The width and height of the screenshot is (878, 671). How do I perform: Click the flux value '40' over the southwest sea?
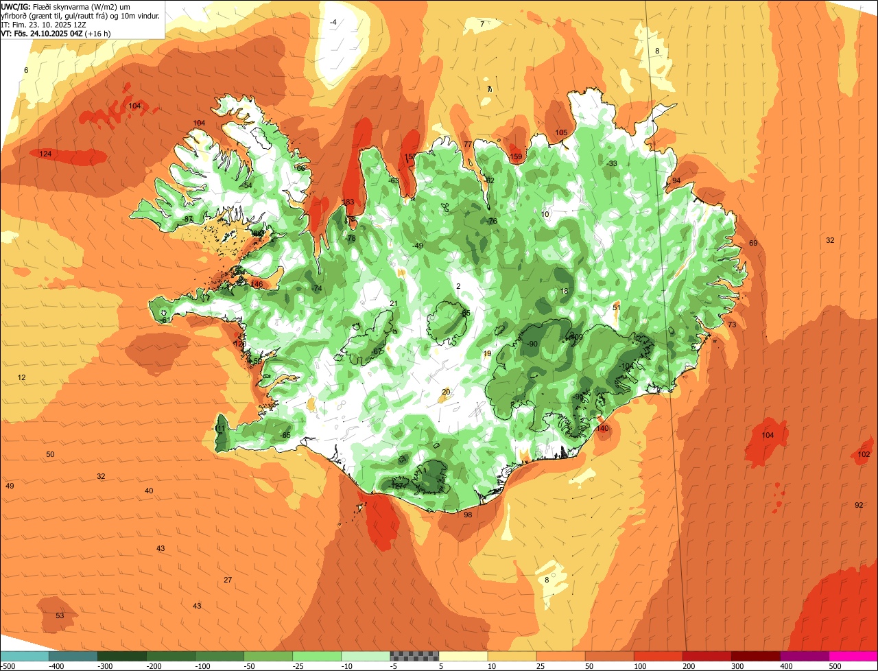pyautogui.click(x=149, y=491)
